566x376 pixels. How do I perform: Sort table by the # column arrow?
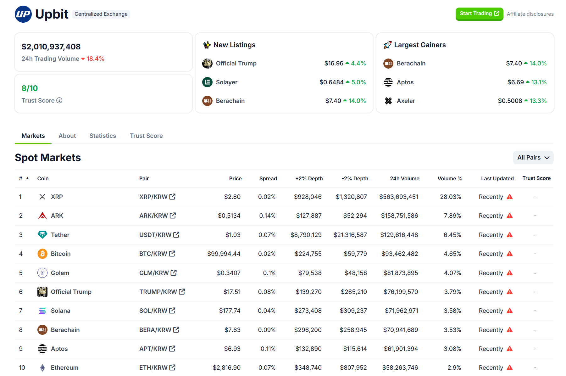coord(28,178)
